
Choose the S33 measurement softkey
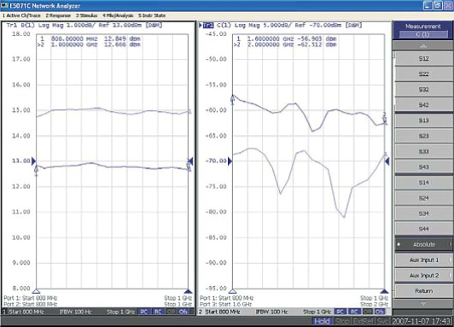pos(423,152)
